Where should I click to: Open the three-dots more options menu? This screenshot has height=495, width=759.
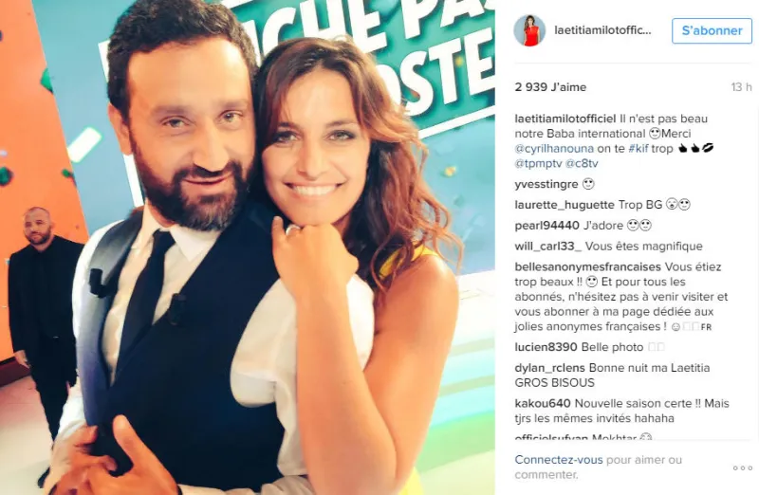[742, 467]
